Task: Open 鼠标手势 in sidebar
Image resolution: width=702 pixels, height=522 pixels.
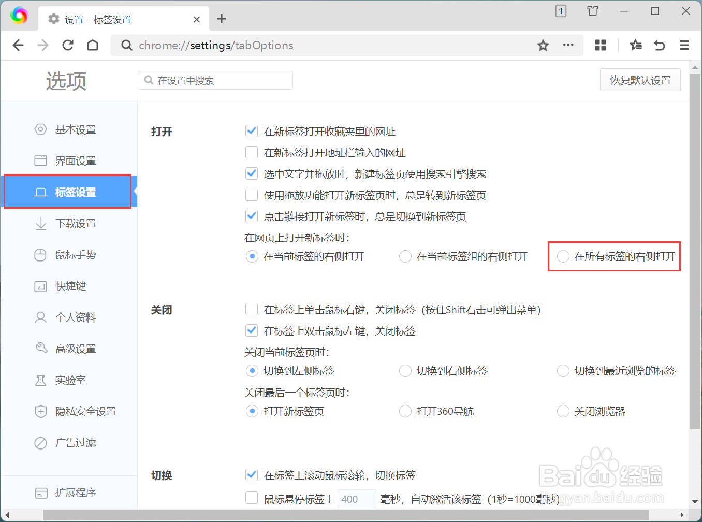Action: click(x=69, y=255)
